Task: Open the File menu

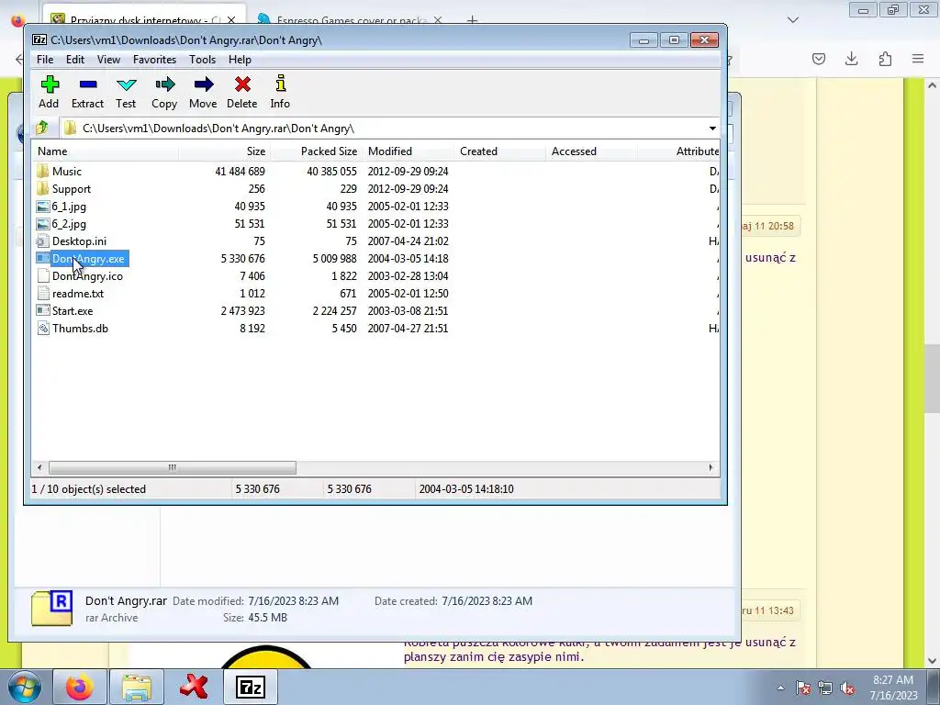Action: 45,60
